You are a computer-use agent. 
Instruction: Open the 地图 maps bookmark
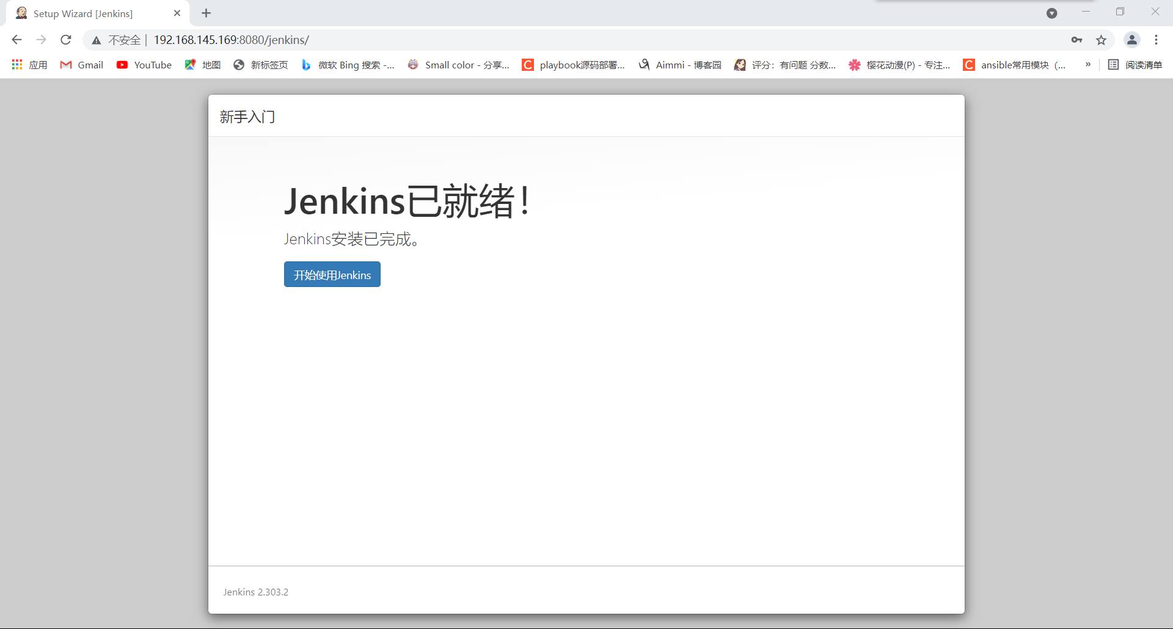coord(203,65)
